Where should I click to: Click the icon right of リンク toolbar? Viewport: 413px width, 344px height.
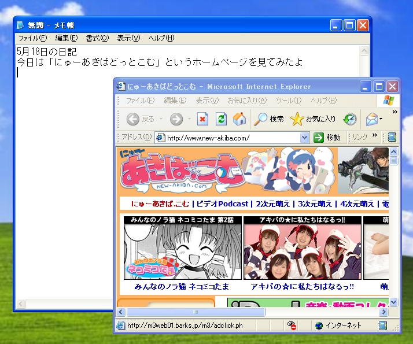click(x=392, y=137)
